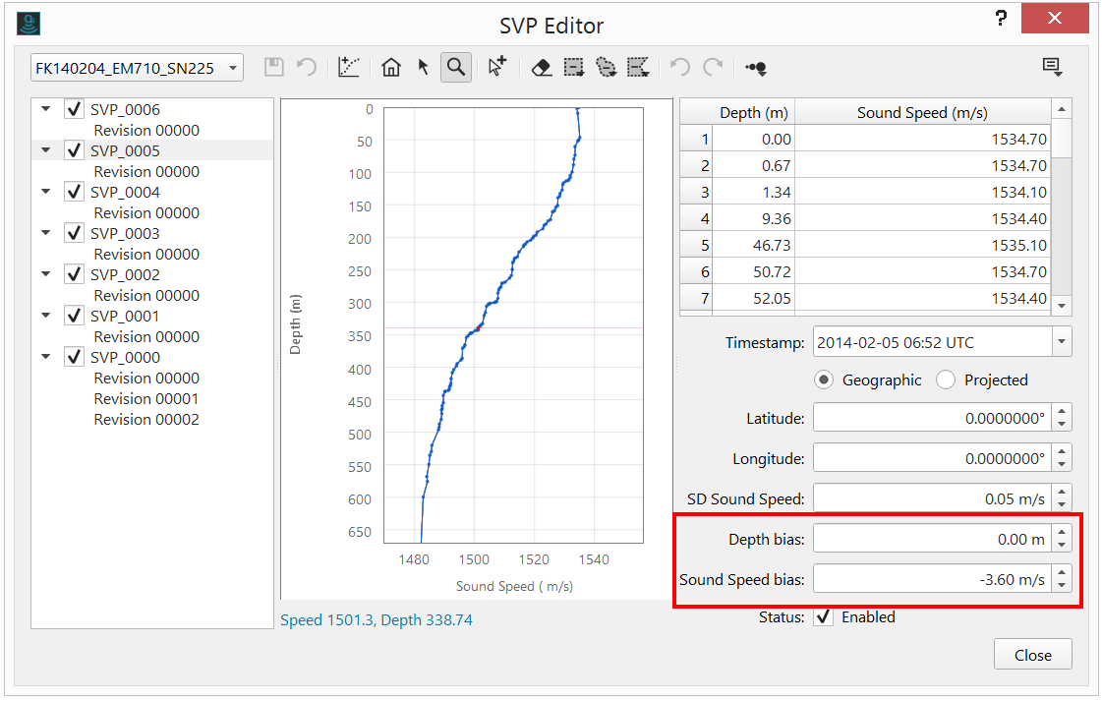The height and width of the screenshot is (701, 1102).
Task: Select the eraser tool
Action: coord(542,68)
